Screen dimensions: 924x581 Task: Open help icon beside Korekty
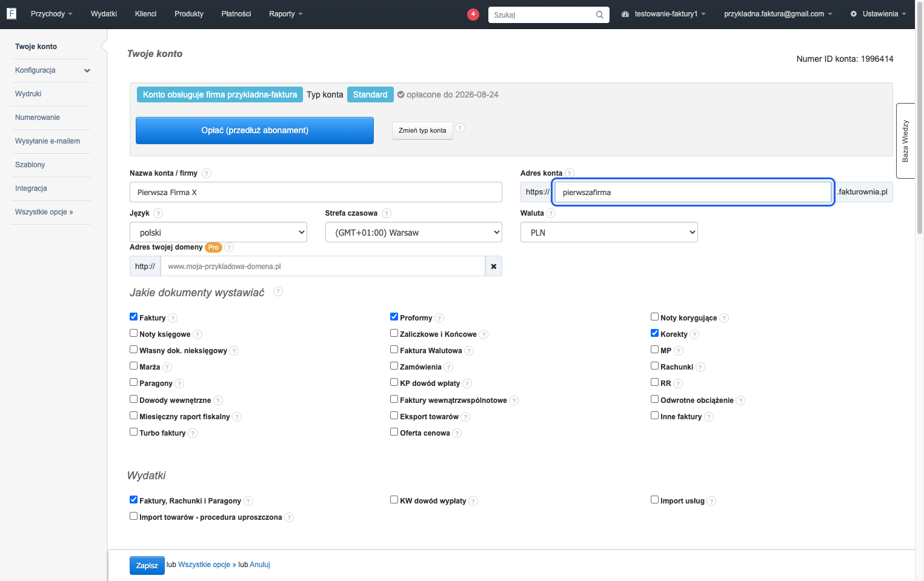click(694, 334)
